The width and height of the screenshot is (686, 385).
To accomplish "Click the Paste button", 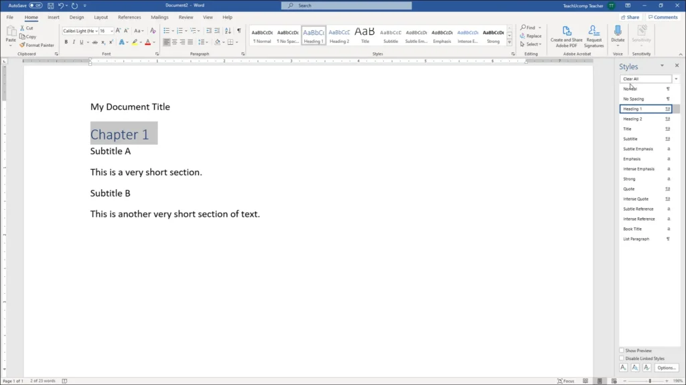I will 11,35.
